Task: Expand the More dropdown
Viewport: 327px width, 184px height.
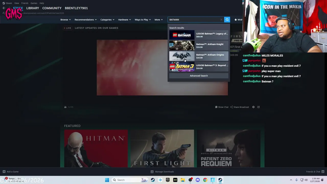Action: [x=158, y=20]
